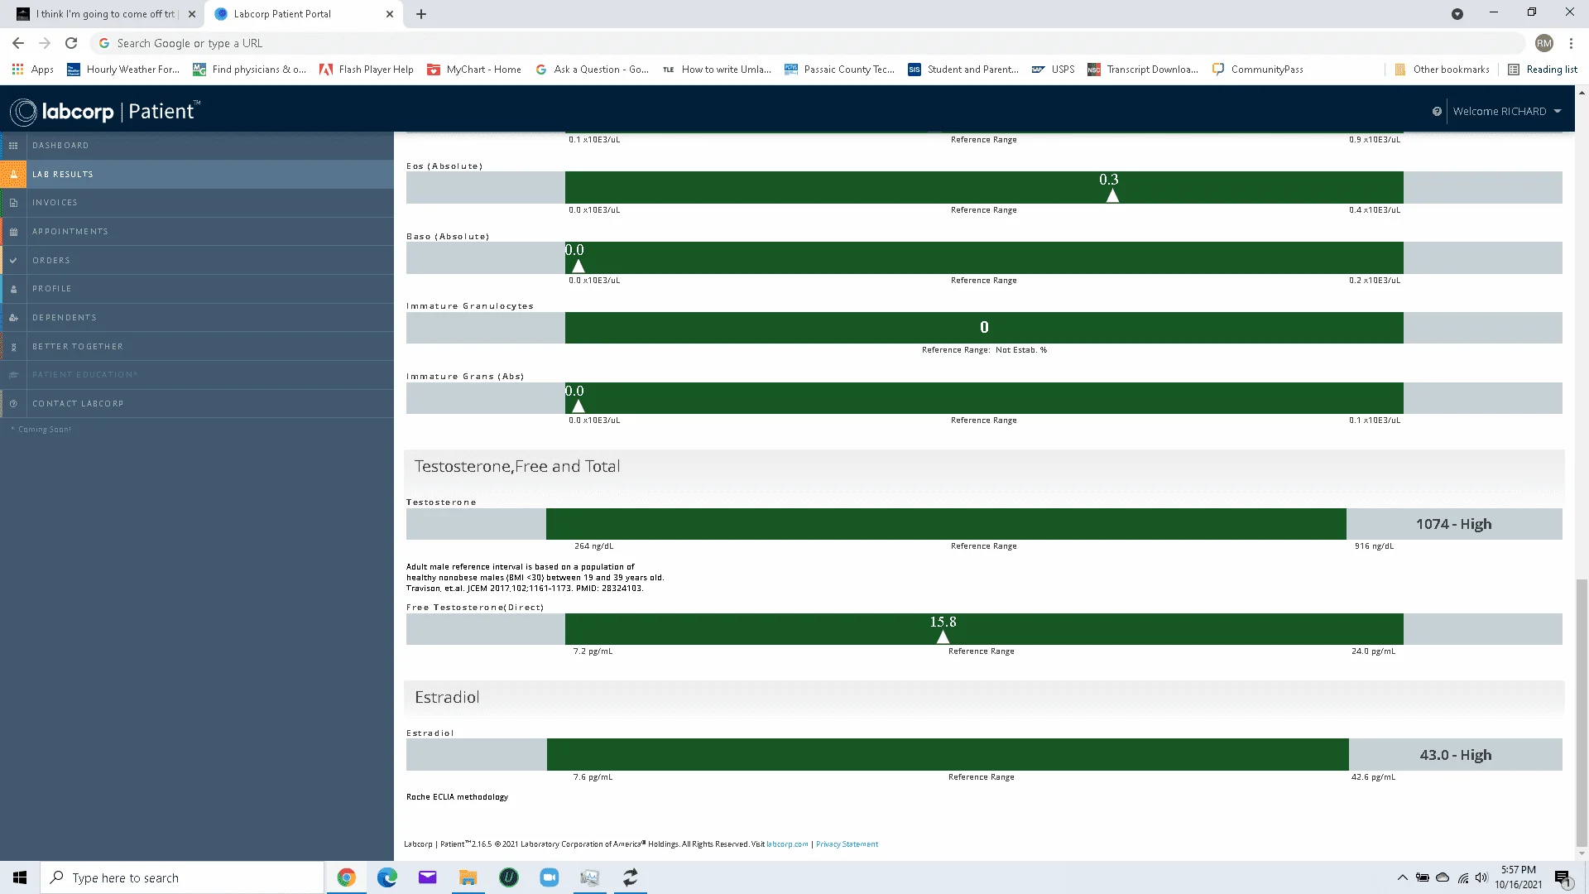Open Privacy Statement page
Image resolution: width=1589 pixels, height=894 pixels.
point(848,844)
